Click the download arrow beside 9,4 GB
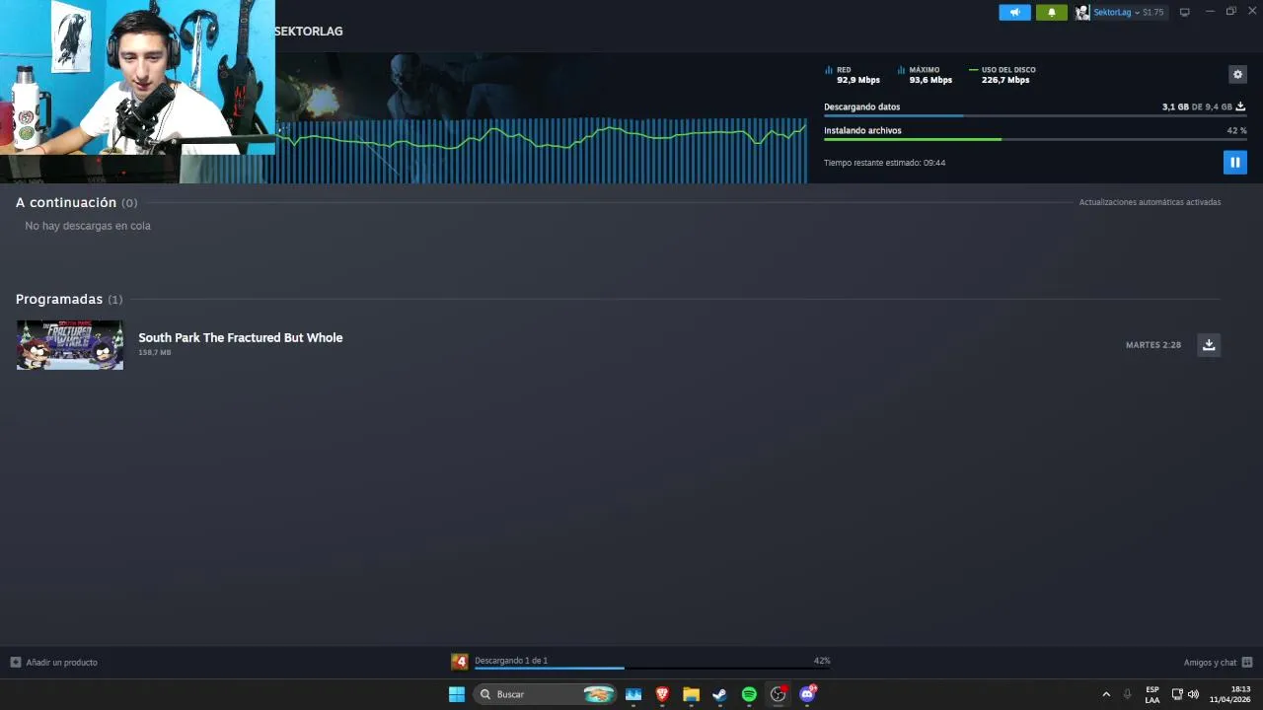 pos(1240,106)
